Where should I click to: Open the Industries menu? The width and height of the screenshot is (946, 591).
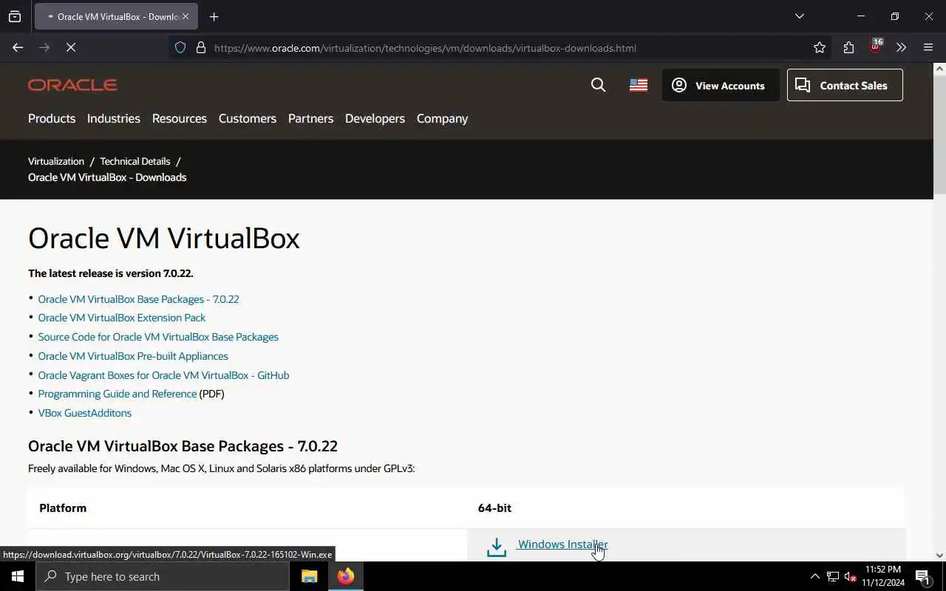click(114, 118)
